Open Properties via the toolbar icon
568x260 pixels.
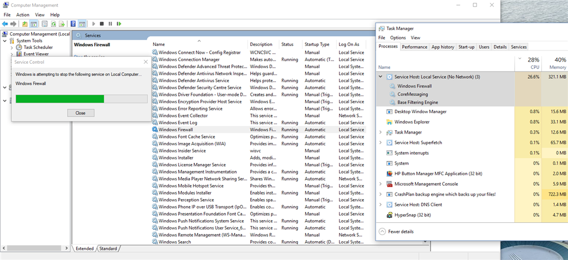click(x=44, y=24)
